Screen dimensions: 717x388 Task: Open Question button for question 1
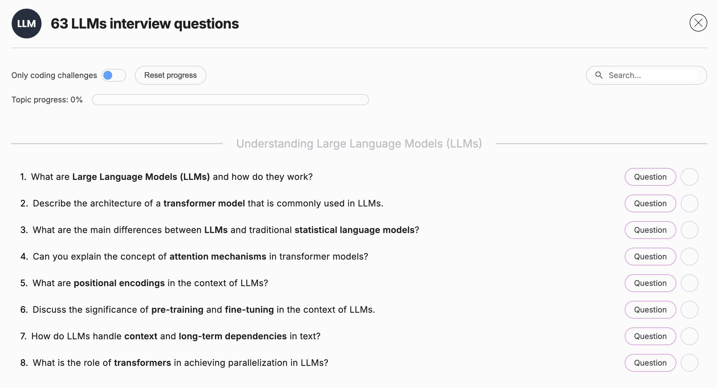(650, 177)
